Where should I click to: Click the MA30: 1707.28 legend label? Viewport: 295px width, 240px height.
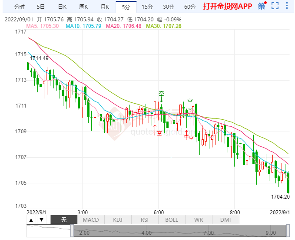tap(164, 26)
